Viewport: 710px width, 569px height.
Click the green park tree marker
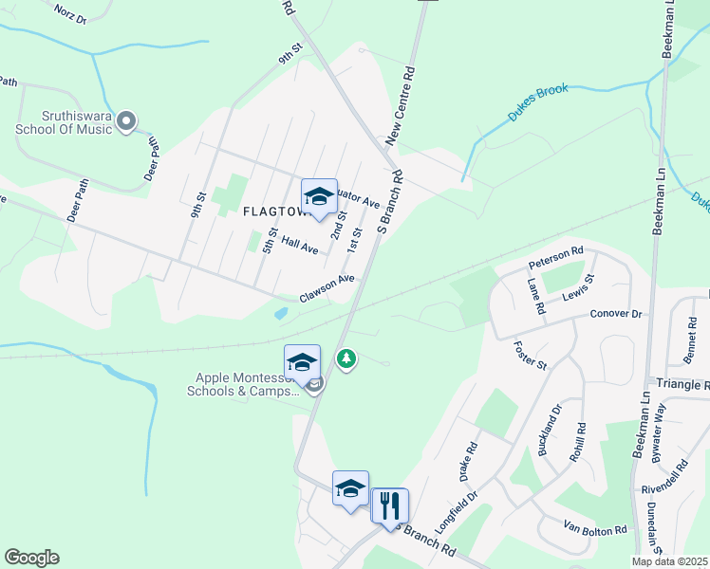[346, 359]
